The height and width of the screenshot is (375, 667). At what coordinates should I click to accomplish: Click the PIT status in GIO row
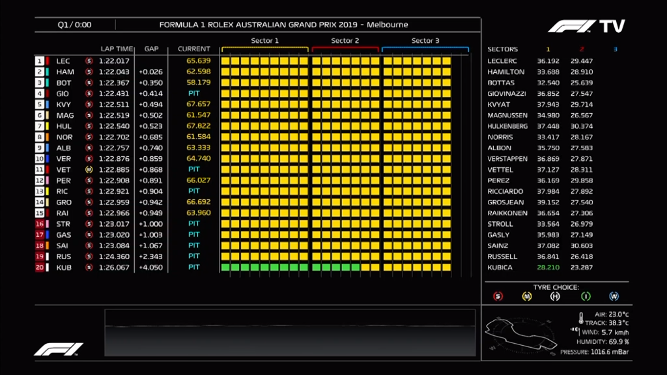coord(194,93)
